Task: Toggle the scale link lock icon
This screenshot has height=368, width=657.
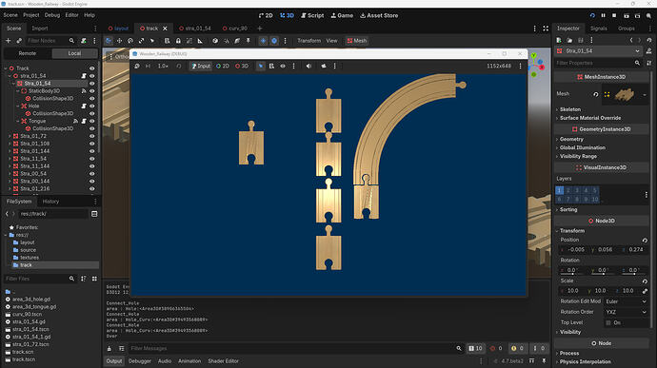Action: (x=645, y=291)
